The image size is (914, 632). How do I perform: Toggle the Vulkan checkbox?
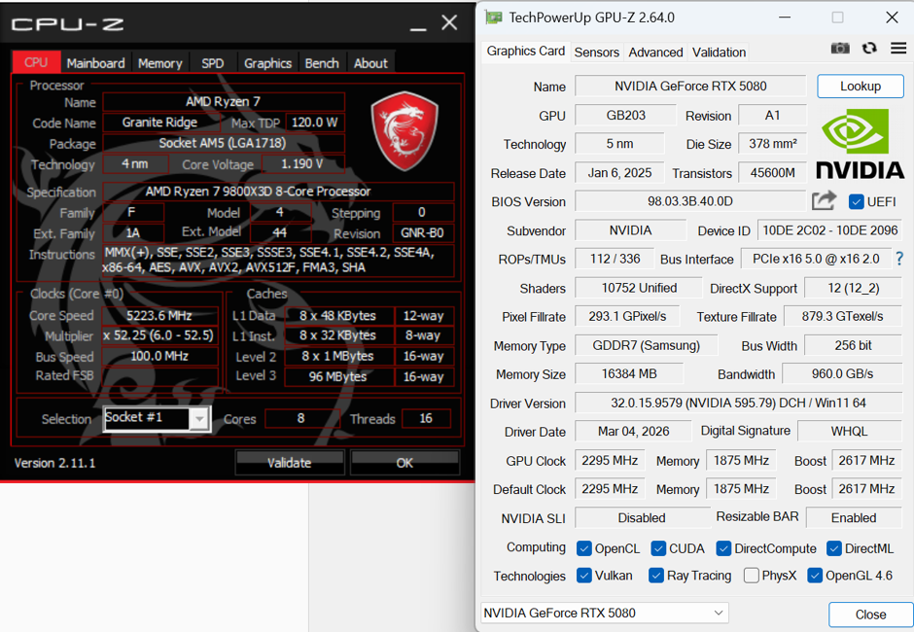(x=584, y=576)
